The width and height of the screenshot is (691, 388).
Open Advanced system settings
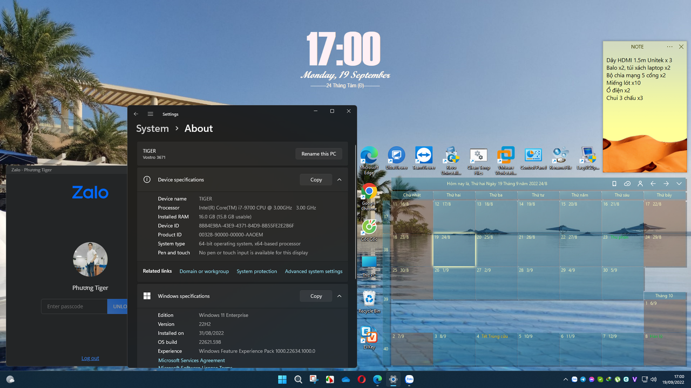coord(313,271)
